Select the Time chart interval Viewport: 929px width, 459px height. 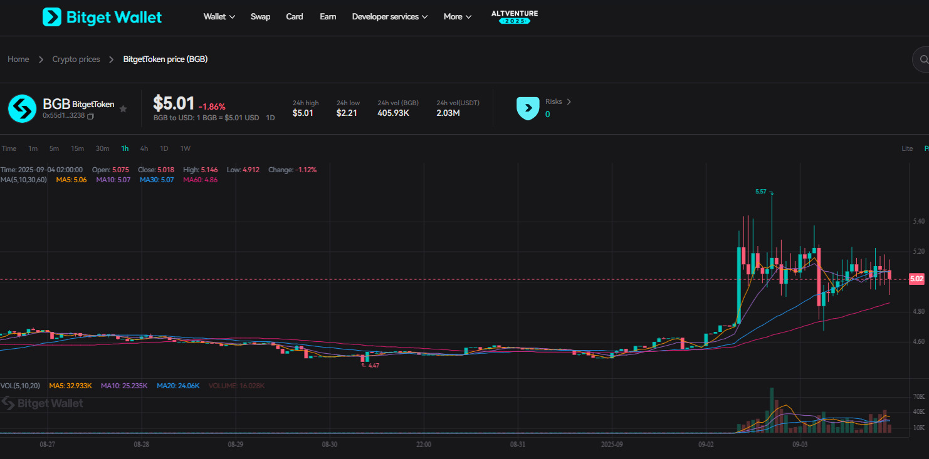[9, 148]
